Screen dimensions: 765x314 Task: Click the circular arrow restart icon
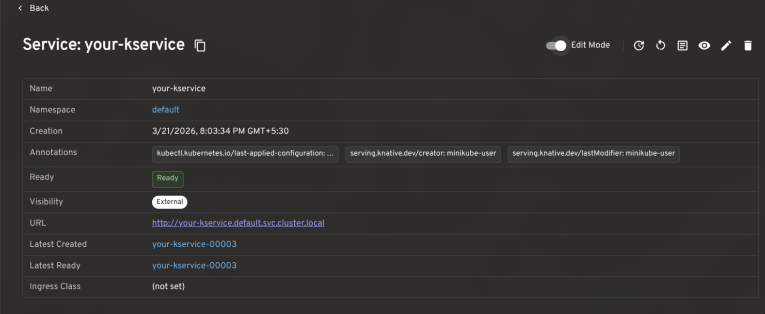pyautogui.click(x=661, y=45)
